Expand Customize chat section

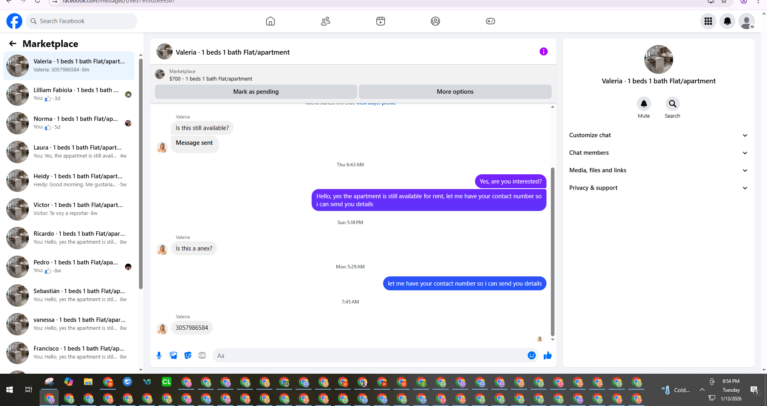tap(659, 135)
